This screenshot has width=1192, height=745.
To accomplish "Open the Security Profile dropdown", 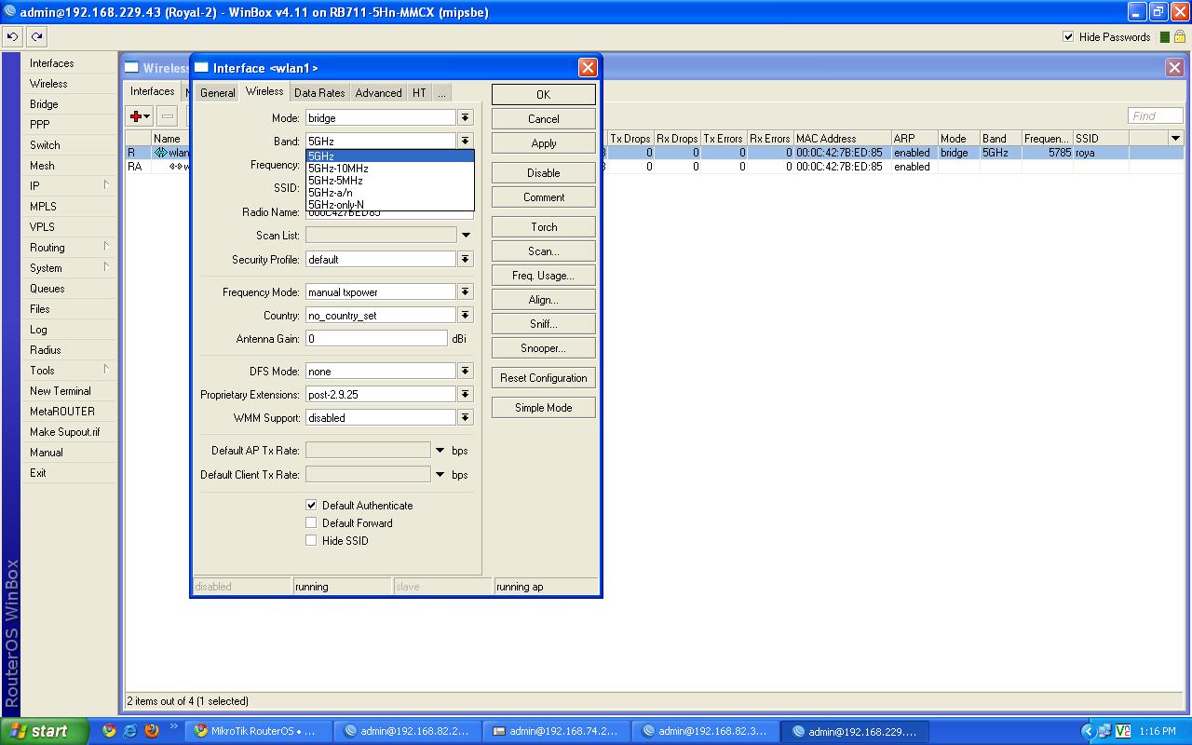I will 466,259.
